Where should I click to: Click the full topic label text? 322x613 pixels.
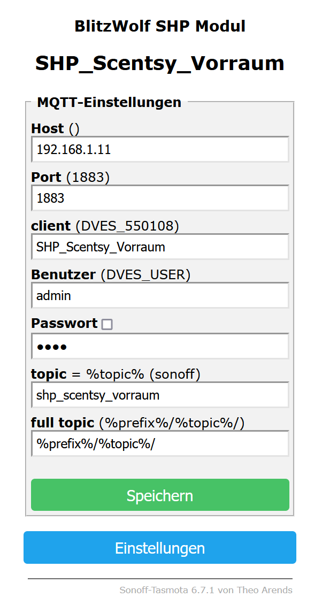point(63,423)
